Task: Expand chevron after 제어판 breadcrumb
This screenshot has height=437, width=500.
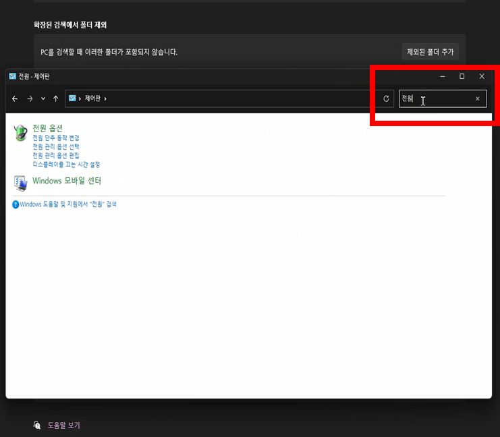Action: tap(105, 99)
